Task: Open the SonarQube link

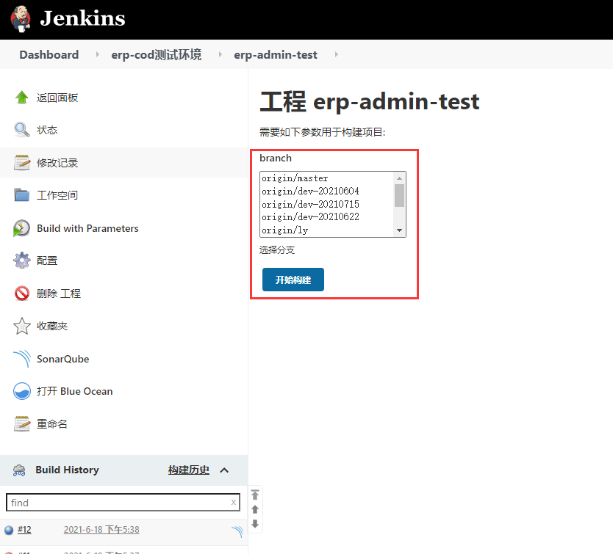Action: (x=63, y=359)
